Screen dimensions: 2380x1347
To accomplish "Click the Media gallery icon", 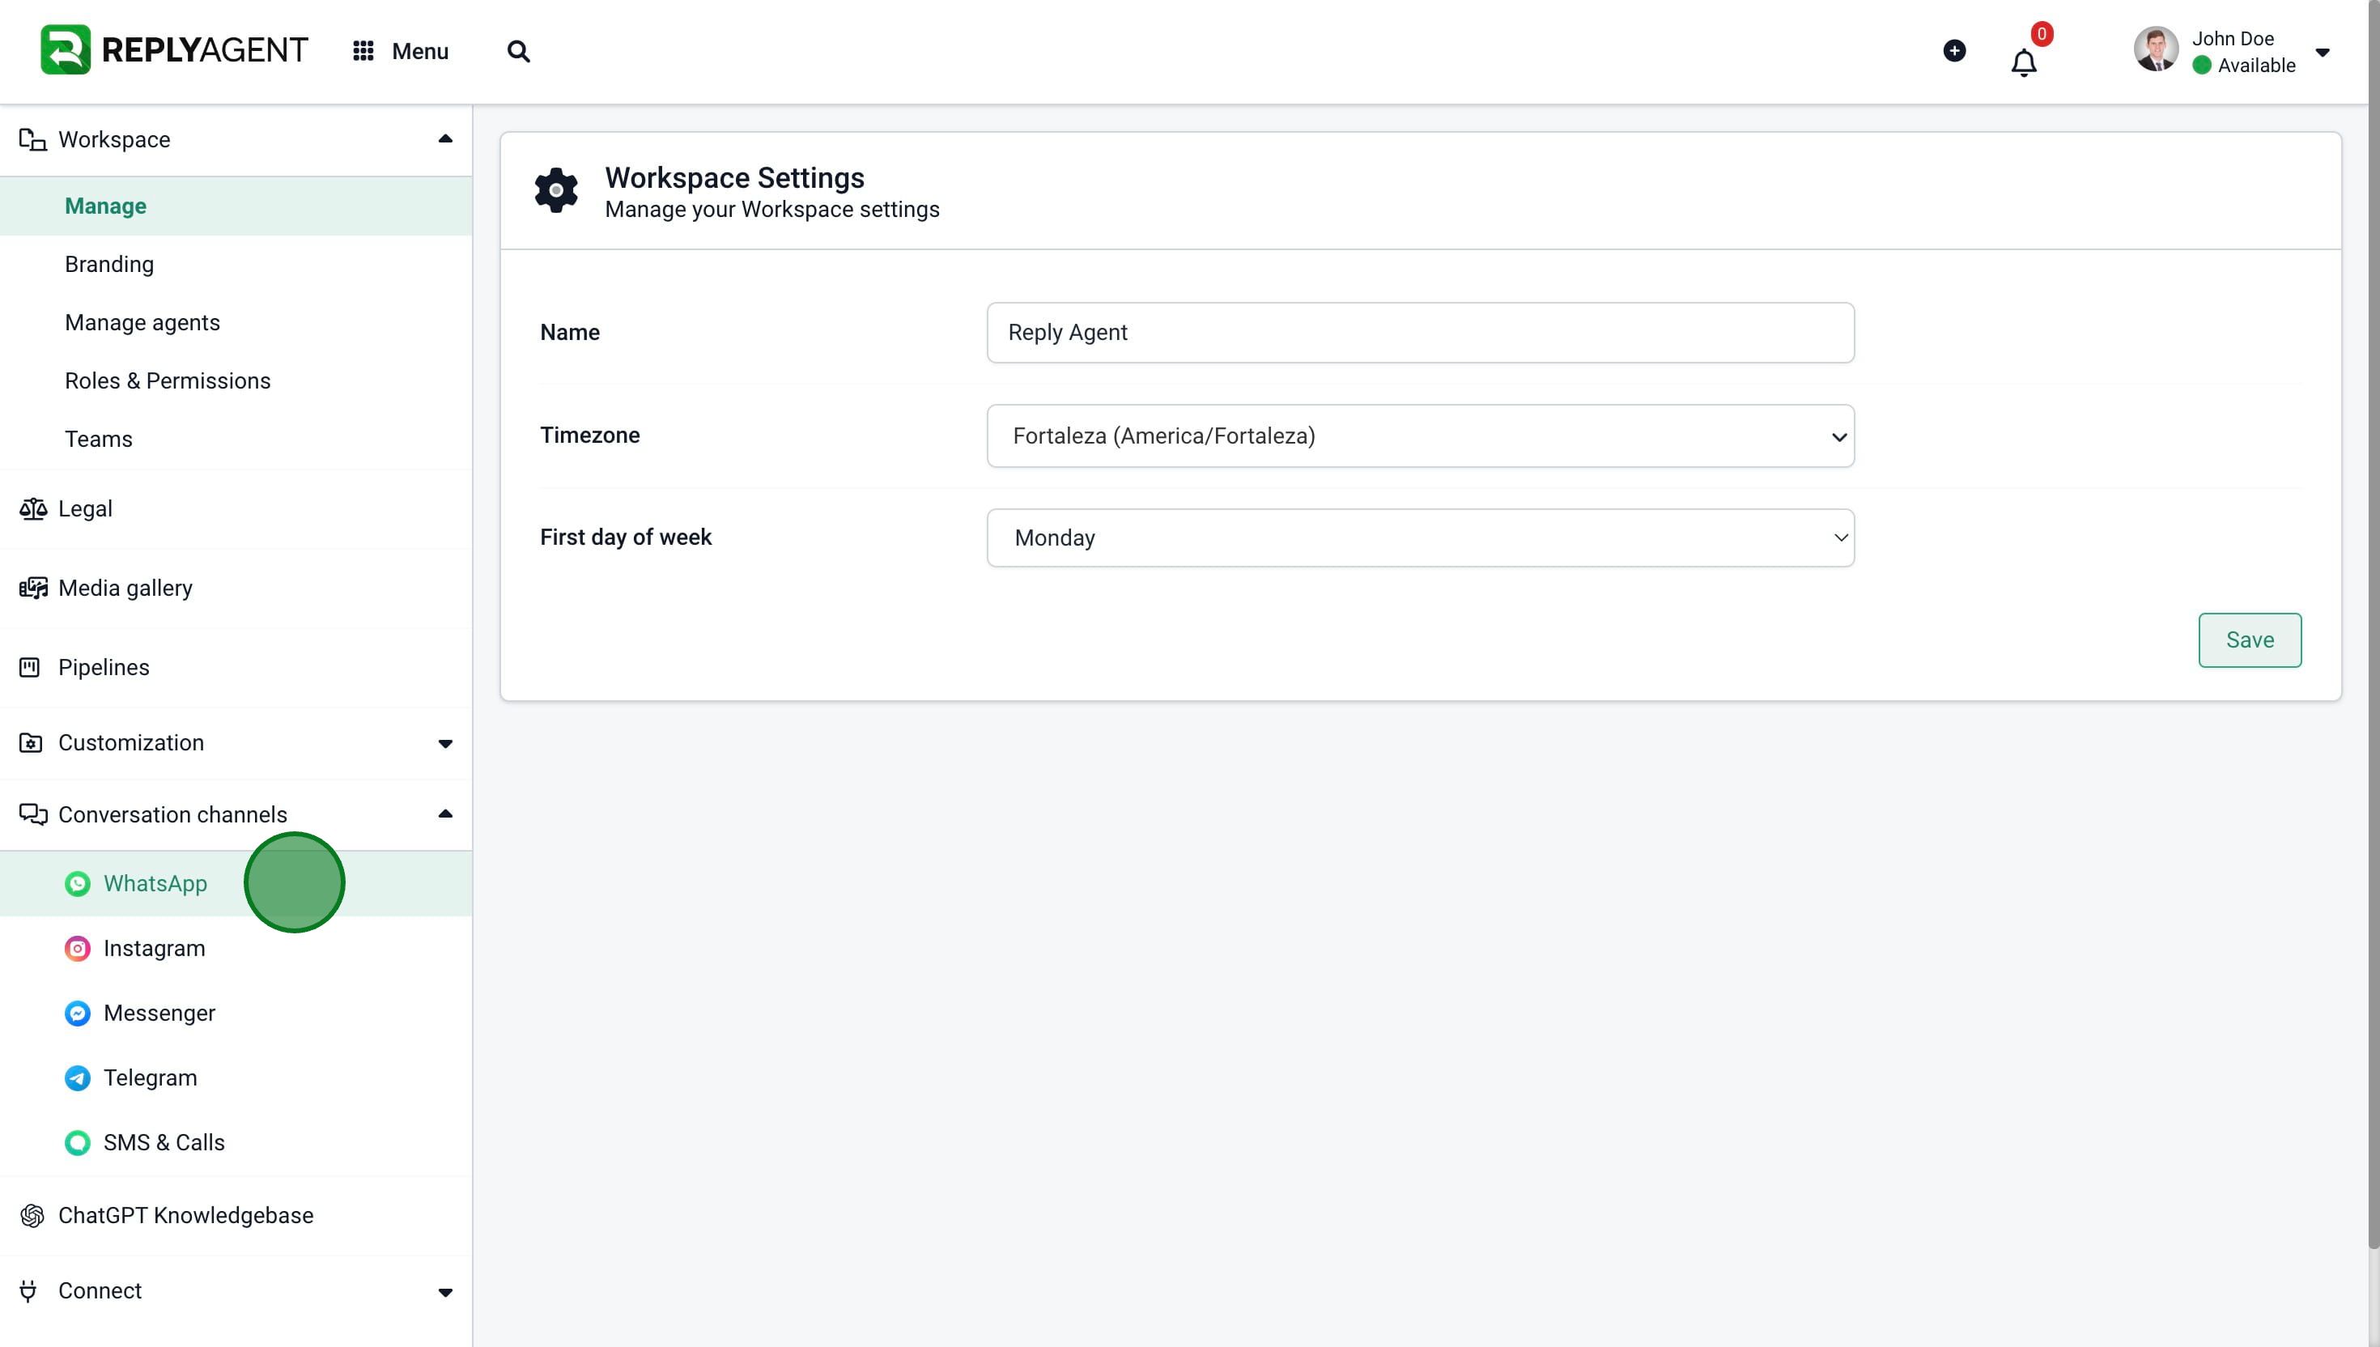I will coord(32,589).
